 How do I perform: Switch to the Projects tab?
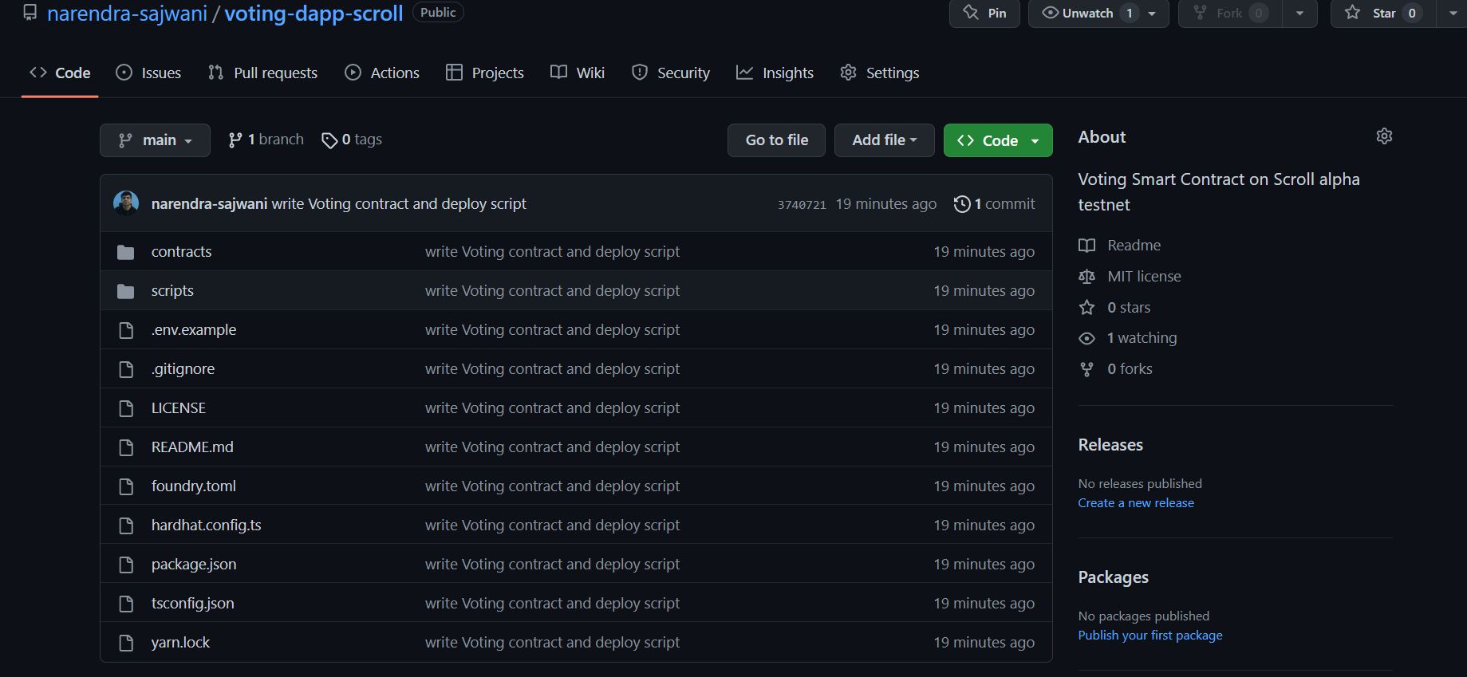point(484,73)
